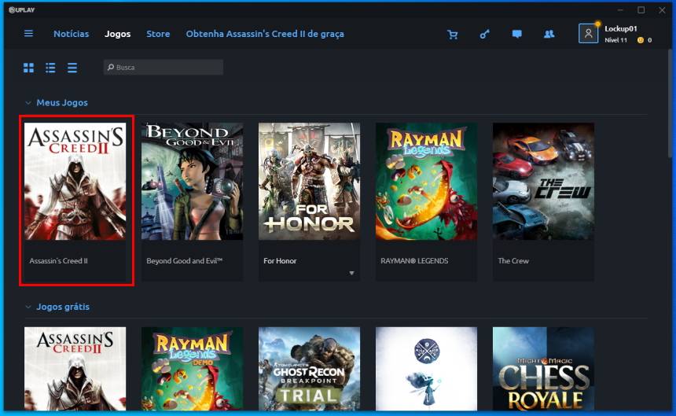Open the Store tab
This screenshot has height=416, width=676.
pos(158,34)
